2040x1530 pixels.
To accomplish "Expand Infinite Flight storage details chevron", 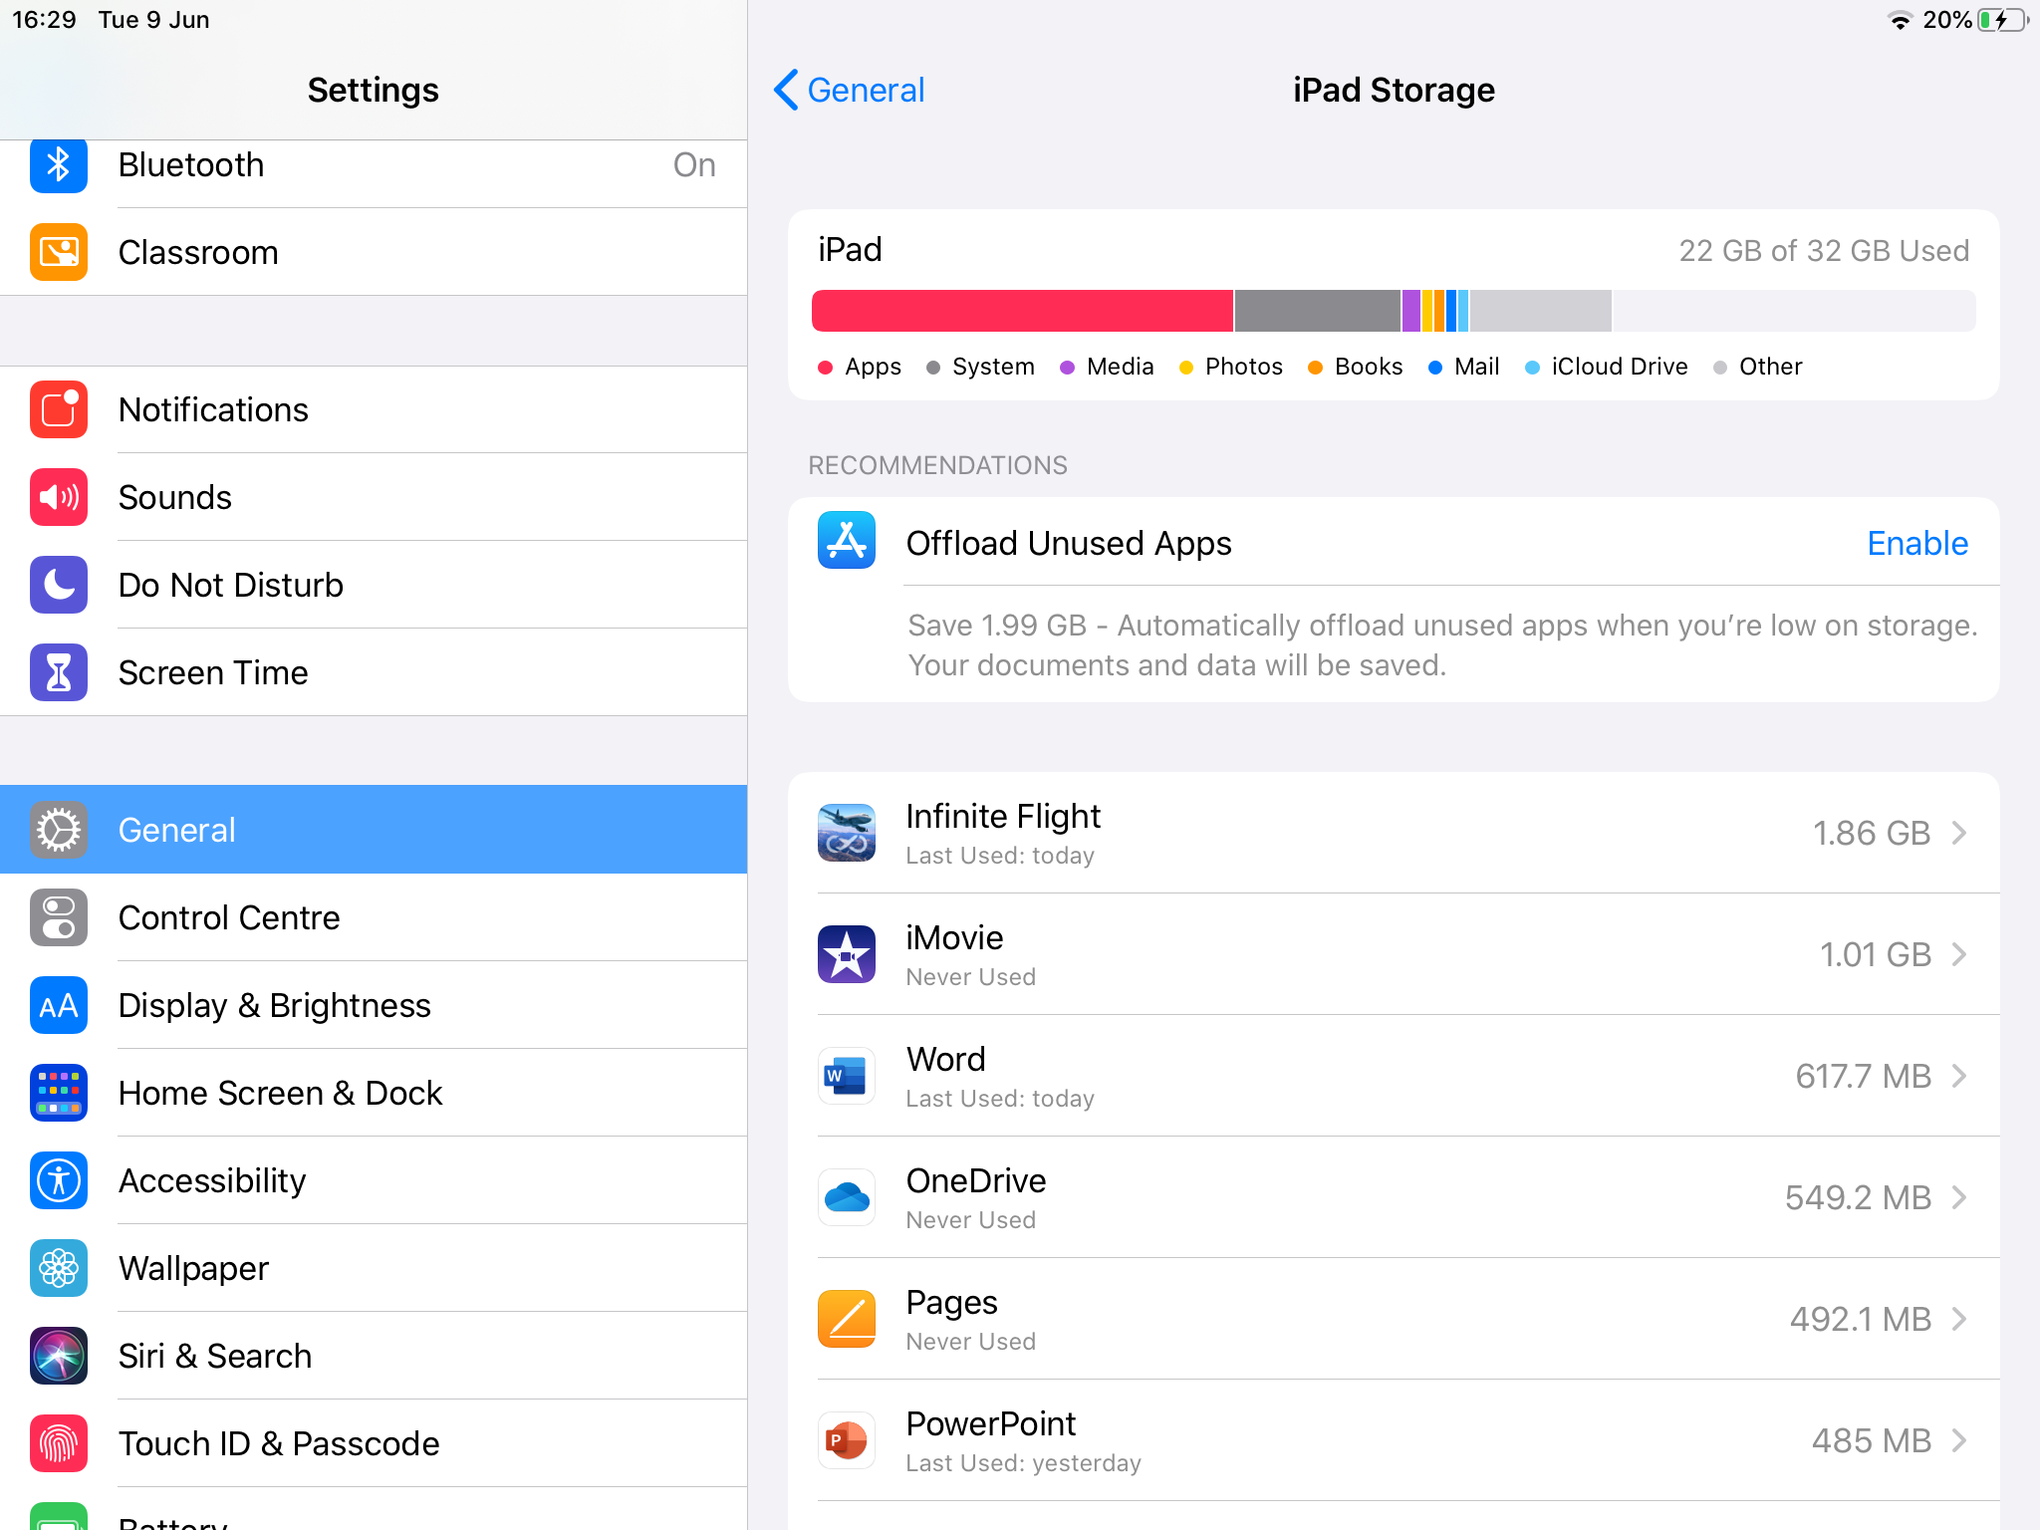I will pos(1958,833).
